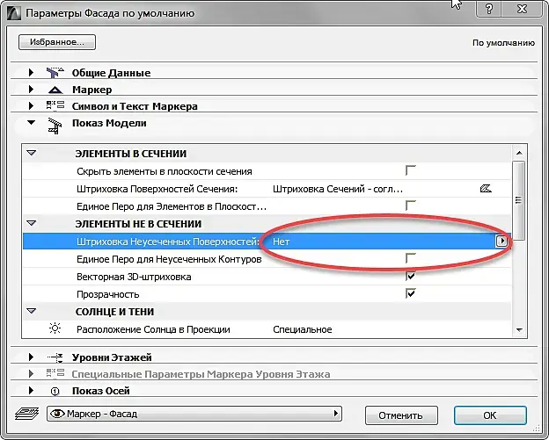Expand the Показ Осей panel

[31, 390]
